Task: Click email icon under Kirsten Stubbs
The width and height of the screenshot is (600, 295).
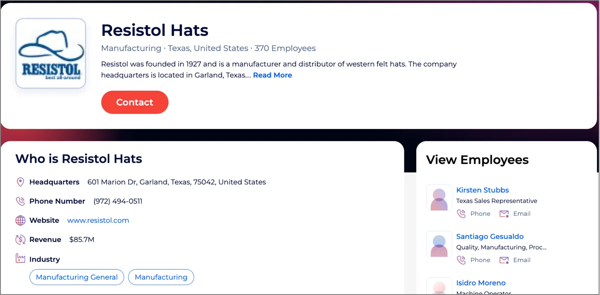Action: 504,214
